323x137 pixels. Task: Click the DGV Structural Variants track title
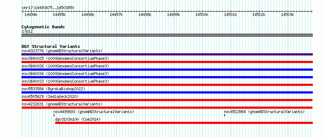51,46
